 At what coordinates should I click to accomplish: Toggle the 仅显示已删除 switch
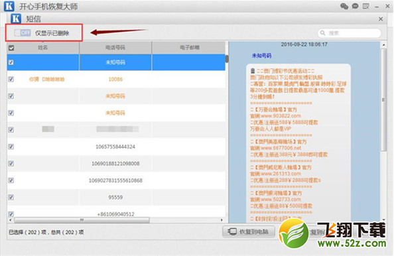point(23,32)
